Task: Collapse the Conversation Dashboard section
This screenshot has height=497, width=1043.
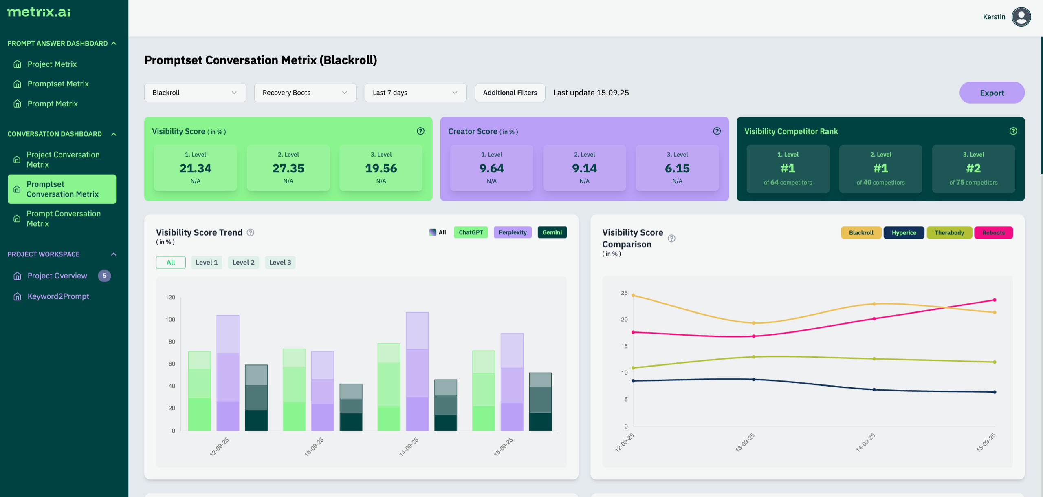Action: click(x=114, y=134)
